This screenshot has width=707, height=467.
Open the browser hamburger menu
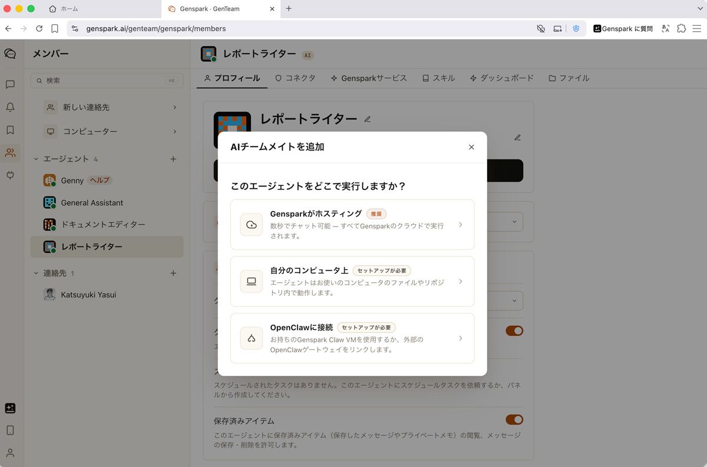(x=697, y=28)
